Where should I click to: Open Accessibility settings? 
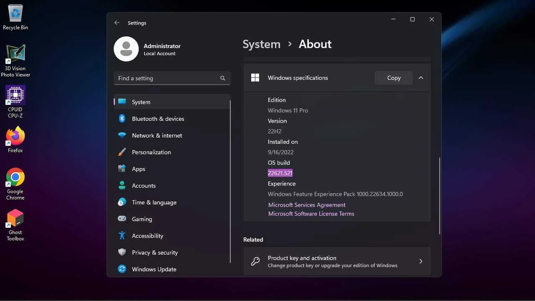pos(172,236)
